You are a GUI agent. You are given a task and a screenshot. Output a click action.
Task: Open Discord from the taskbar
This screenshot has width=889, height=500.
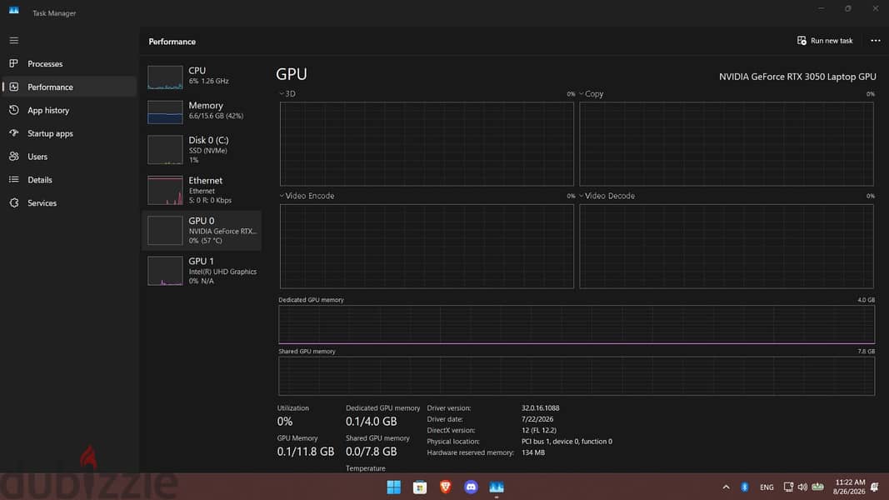[471, 487]
